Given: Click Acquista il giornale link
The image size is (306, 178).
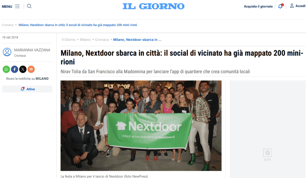Looking at the screenshot, I should (258, 7).
